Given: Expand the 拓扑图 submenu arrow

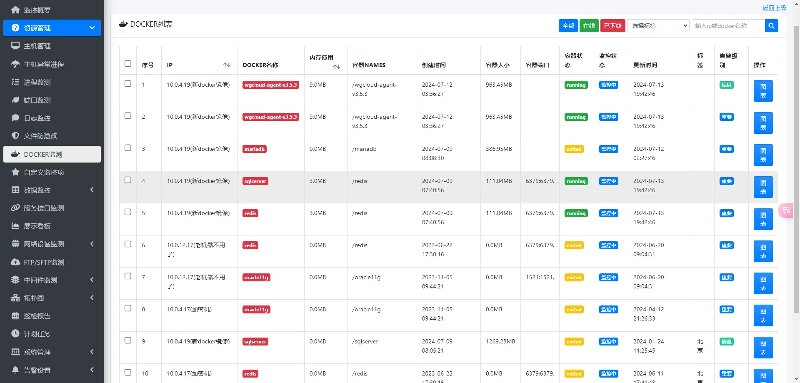Looking at the screenshot, I should (92, 298).
